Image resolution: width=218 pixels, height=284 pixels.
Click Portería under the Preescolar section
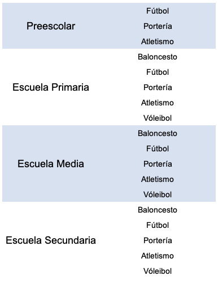click(158, 26)
